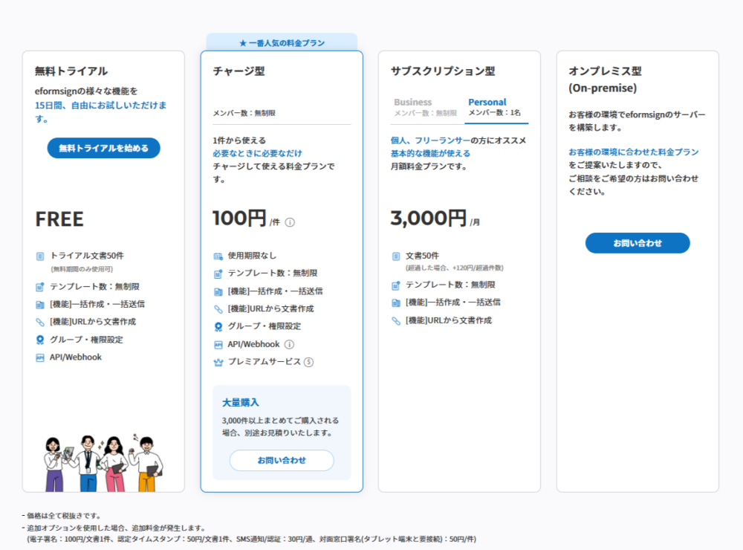The width and height of the screenshot is (743, 550).
Task: Click blue text 基本的な機能が使える
Action: pyautogui.click(x=430, y=153)
